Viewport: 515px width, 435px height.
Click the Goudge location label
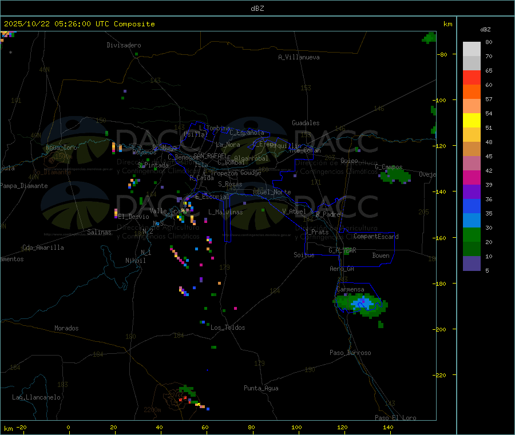point(251,173)
